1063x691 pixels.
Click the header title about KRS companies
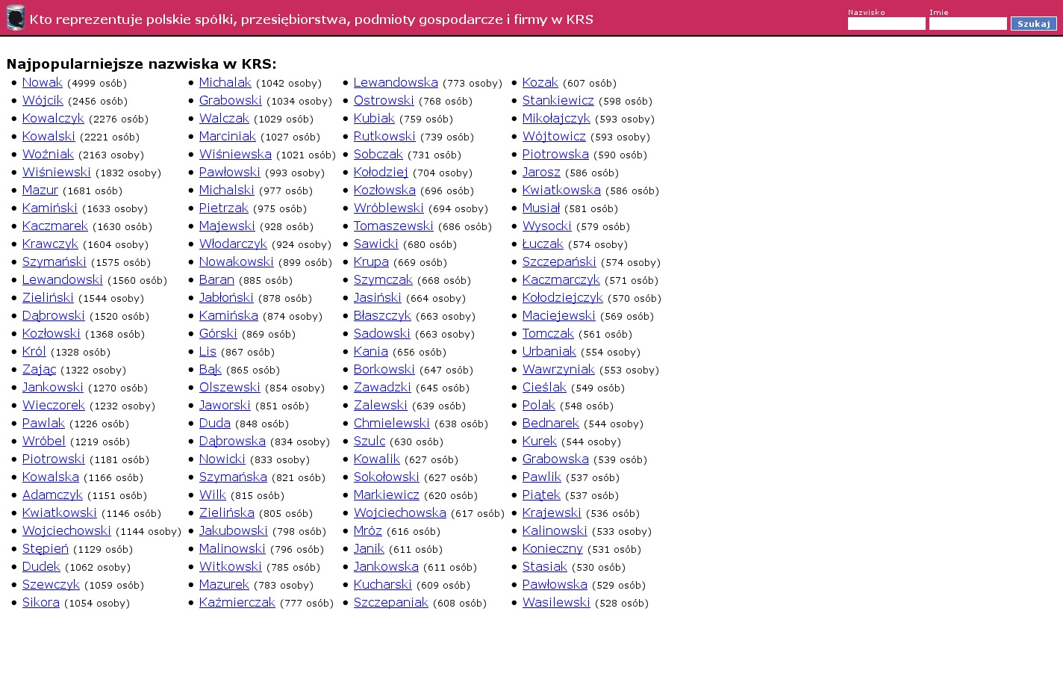click(x=311, y=19)
